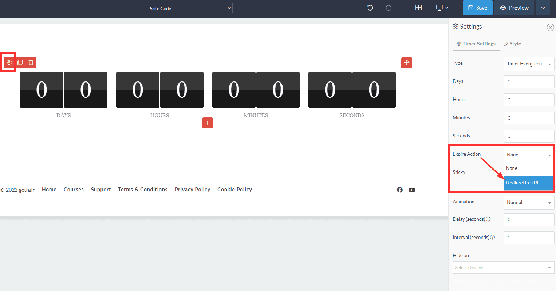Viewport: 556px width, 291px height.
Task: Delete the timer with the trash icon
Action: [31, 62]
